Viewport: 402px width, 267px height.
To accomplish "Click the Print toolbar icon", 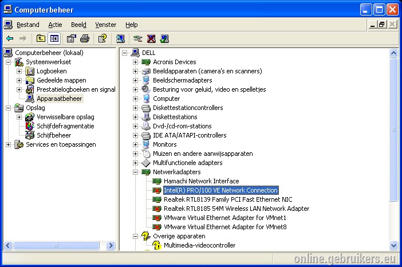I will pos(85,39).
